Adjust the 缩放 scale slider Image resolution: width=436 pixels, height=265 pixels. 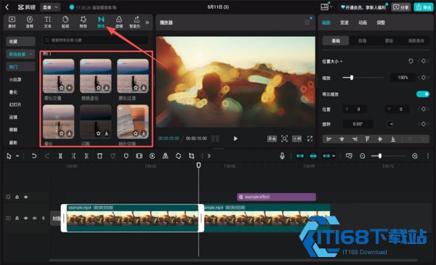(x=363, y=78)
